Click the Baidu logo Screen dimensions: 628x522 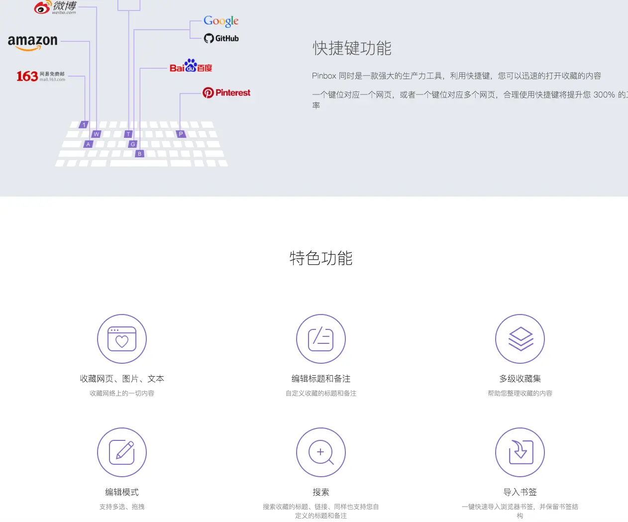(x=191, y=66)
